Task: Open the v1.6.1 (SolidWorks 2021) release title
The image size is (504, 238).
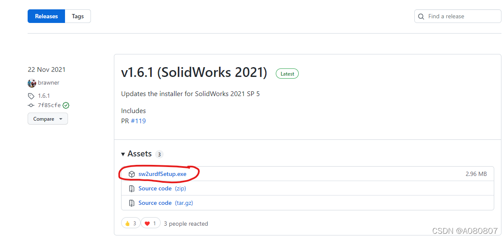Action: (194, 73)
